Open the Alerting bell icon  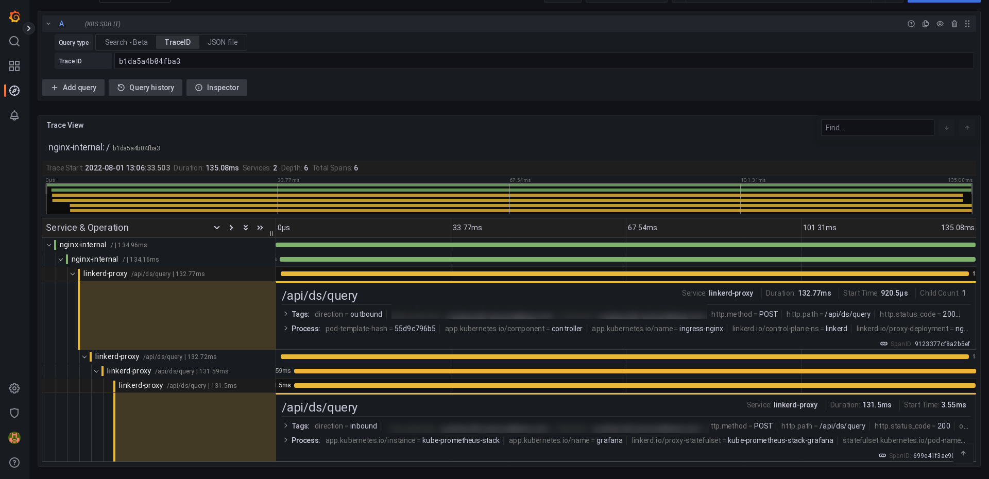coord(14,116)
